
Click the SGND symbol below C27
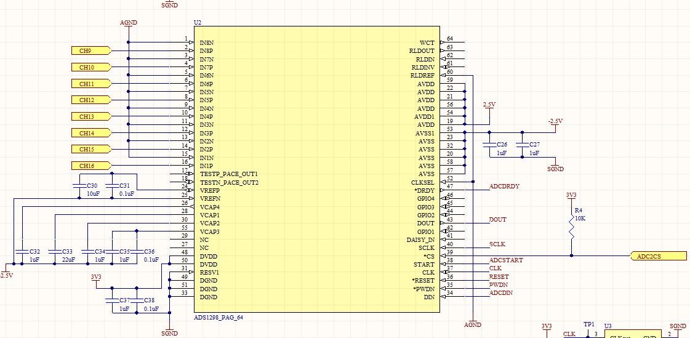click(555, 166)
